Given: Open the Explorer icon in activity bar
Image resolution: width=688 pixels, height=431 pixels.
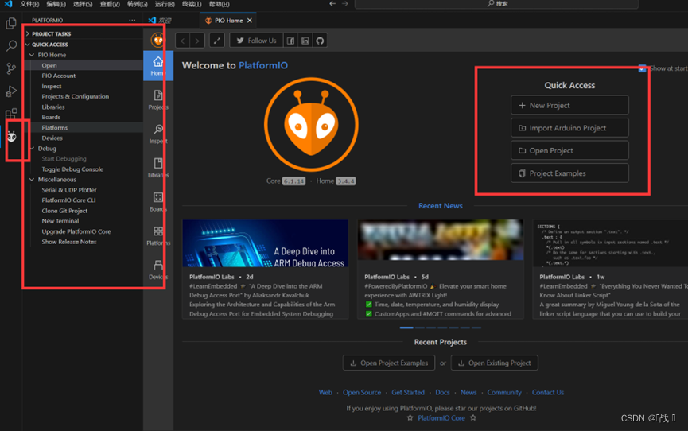Looking at the screenshot, I should [11, 23].
